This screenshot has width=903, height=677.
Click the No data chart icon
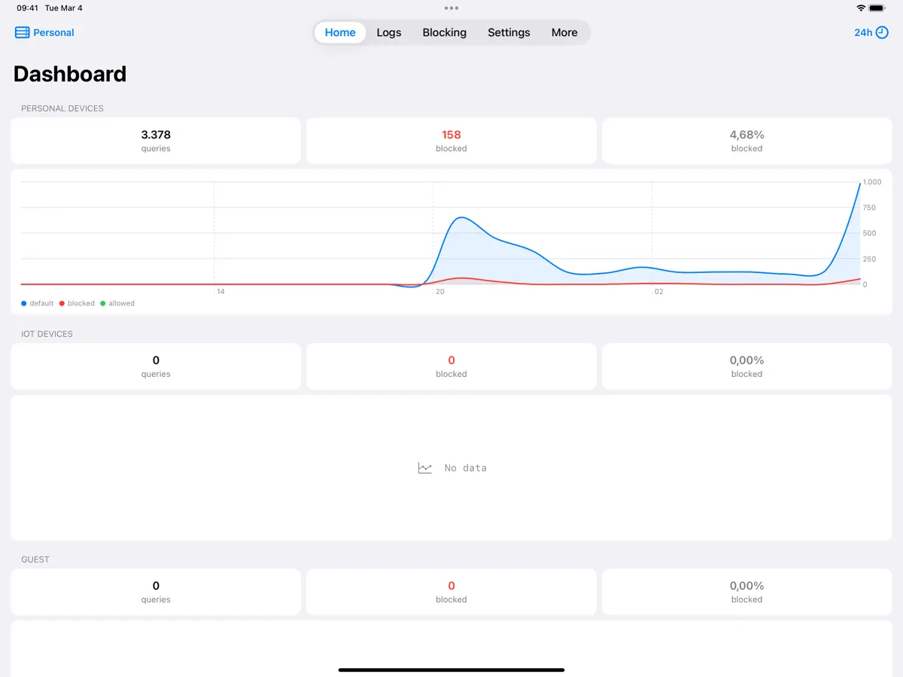click(x=425, y=468)
